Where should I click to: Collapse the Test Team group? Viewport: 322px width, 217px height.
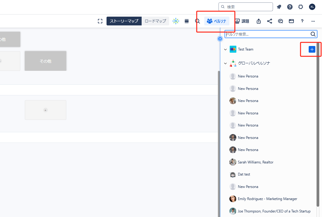225,49
